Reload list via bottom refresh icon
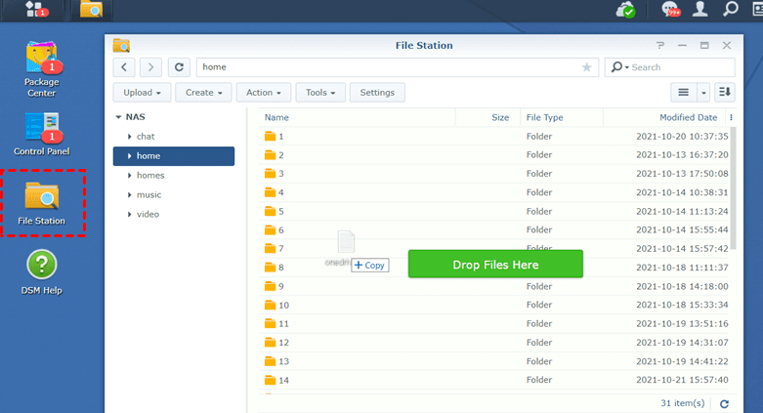This screenshot has height=413, width=763. tap(724, 404)
